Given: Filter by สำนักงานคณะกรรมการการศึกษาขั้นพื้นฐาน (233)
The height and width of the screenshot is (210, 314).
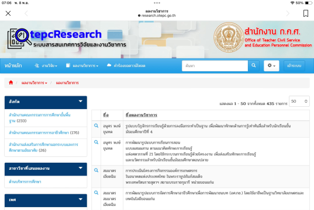Looking at the screenshot, I should (40, 118).
